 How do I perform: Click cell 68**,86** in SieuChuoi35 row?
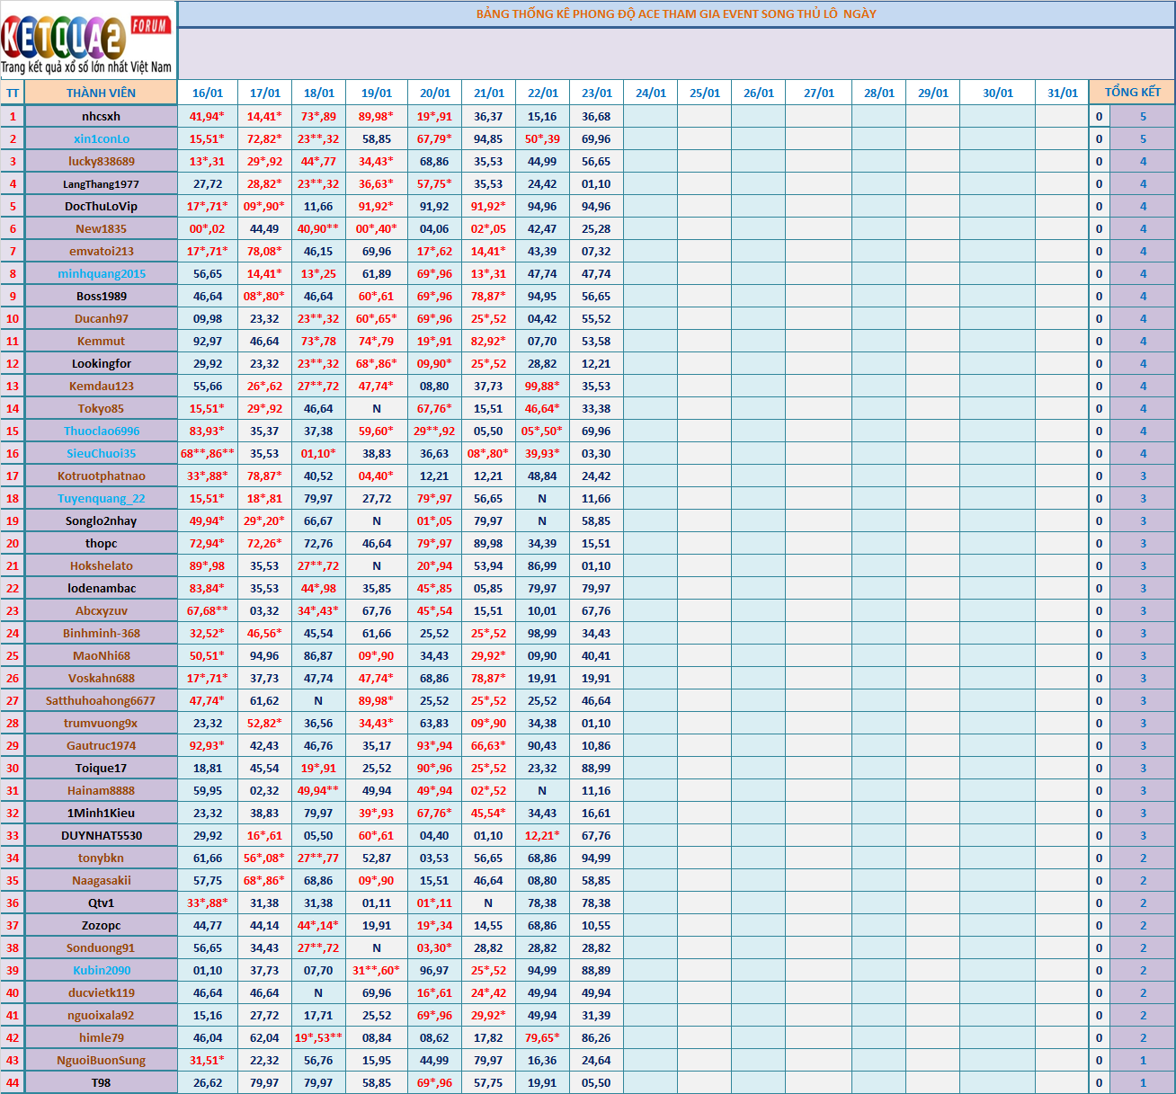click(208, 453)
